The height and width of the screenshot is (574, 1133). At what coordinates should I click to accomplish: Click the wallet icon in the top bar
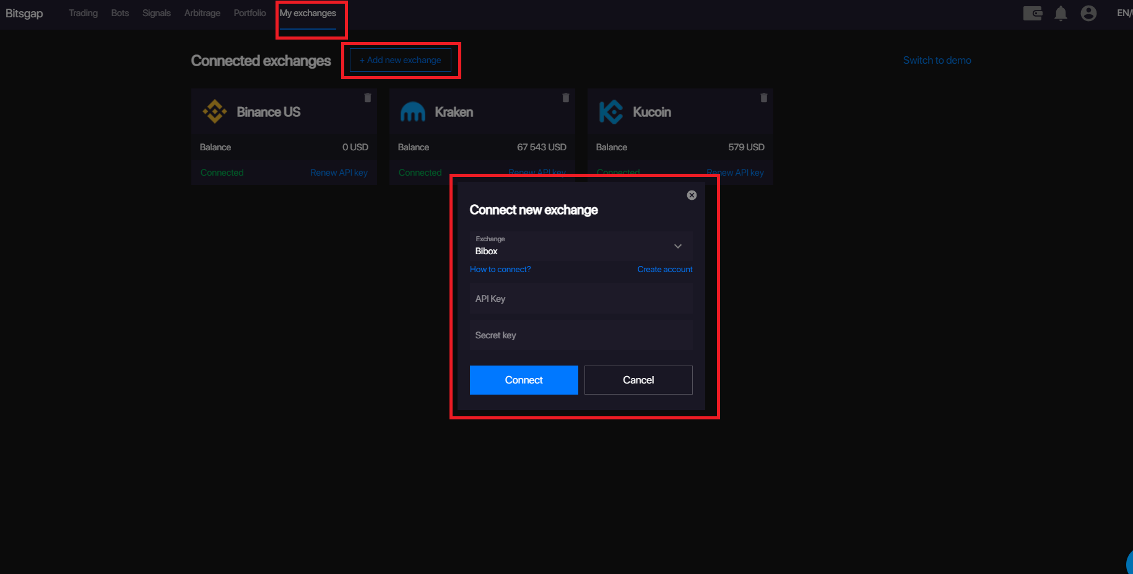tap(1032, 13)
